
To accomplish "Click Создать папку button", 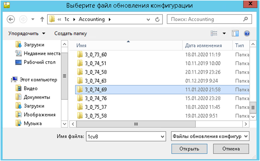I will pyautogui.click(x=71, y=34).
